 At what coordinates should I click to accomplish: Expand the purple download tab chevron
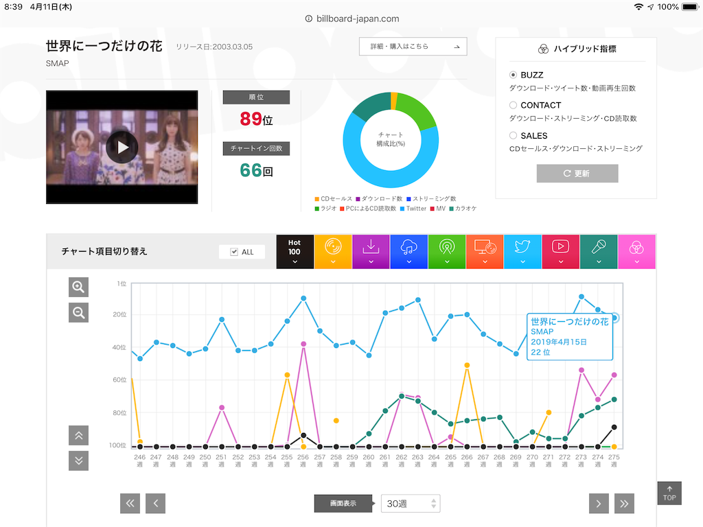click(x=371, y=261)
